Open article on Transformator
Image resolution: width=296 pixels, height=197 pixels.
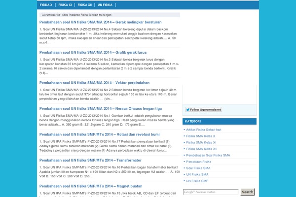point(90,160)
